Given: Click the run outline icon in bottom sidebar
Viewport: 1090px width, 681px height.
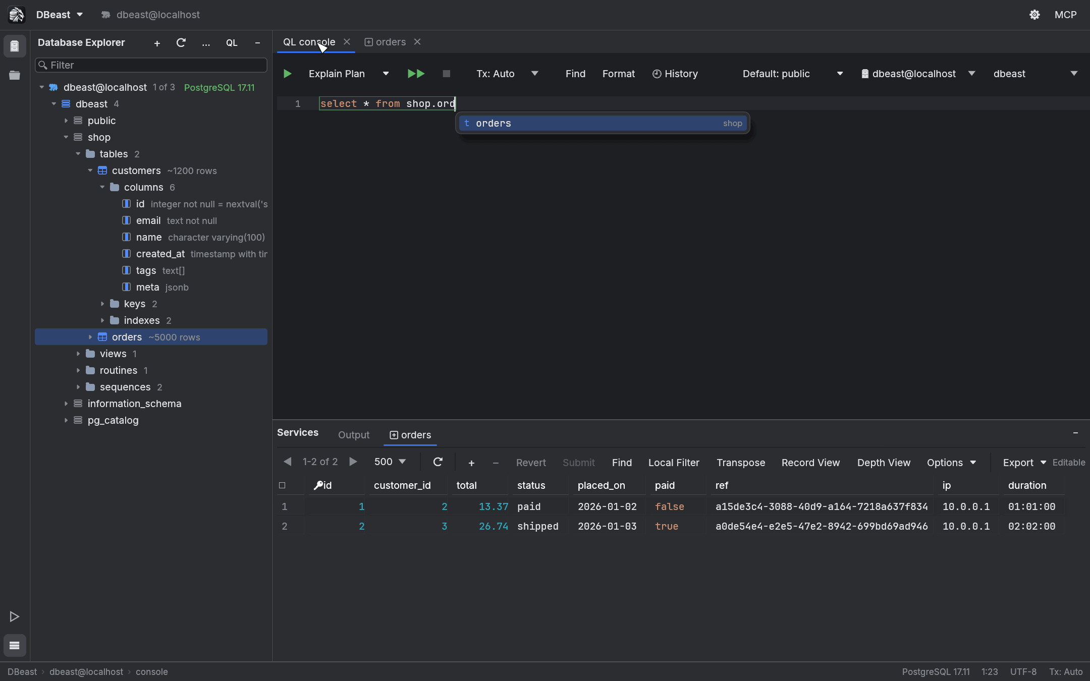Looking at the screenshot, I should pos(15,616).
